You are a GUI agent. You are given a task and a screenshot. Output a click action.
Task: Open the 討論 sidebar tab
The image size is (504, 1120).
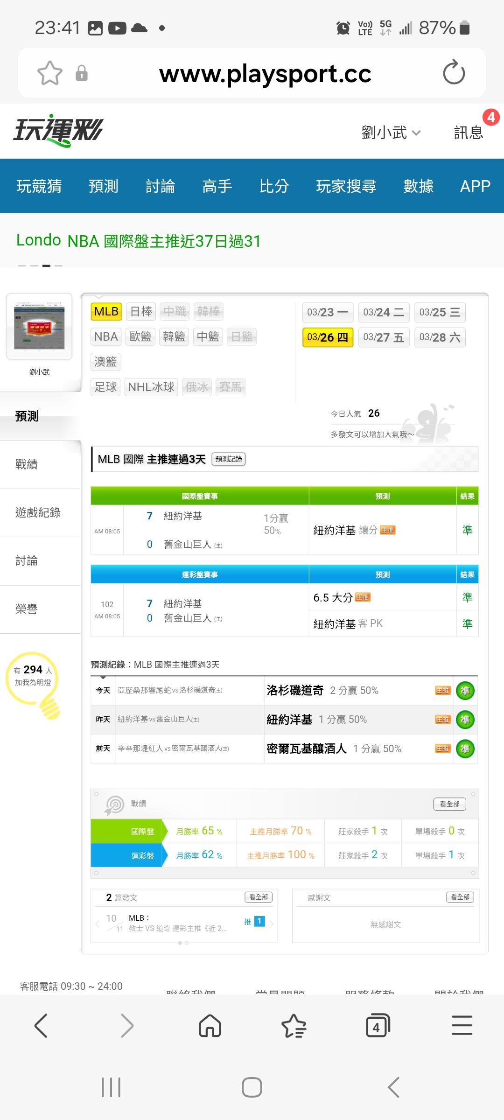coord(41,560)
